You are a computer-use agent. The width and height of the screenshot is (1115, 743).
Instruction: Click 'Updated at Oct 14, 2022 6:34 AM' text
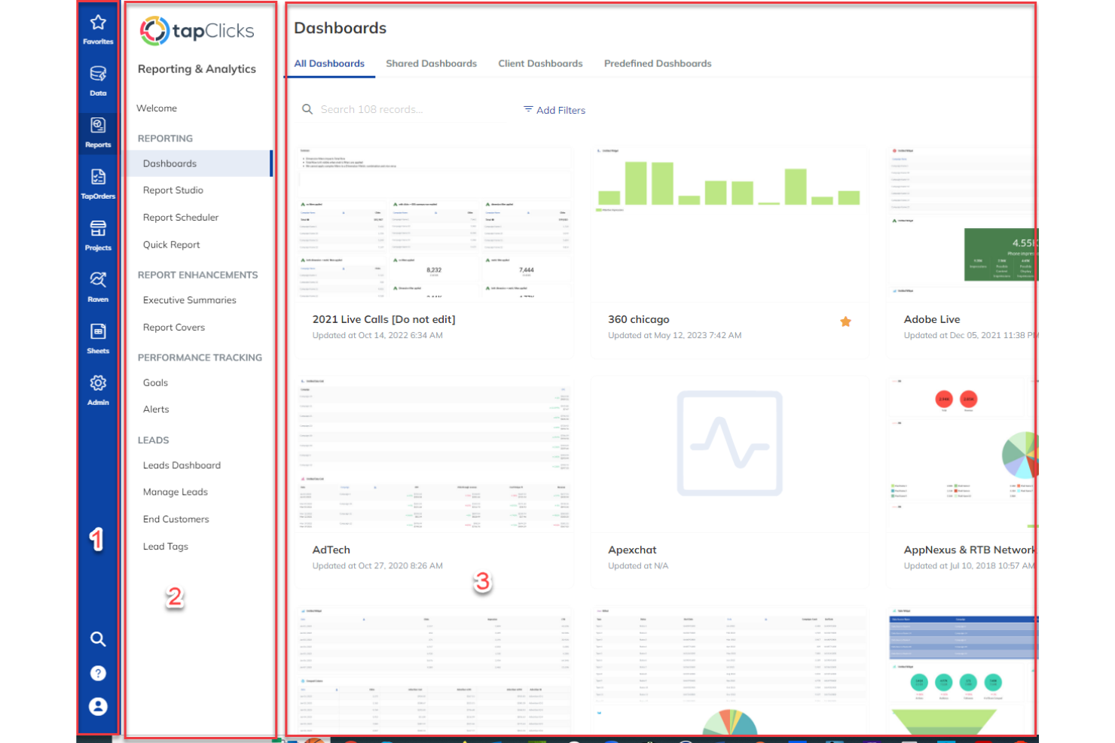[x=377, y=336]
